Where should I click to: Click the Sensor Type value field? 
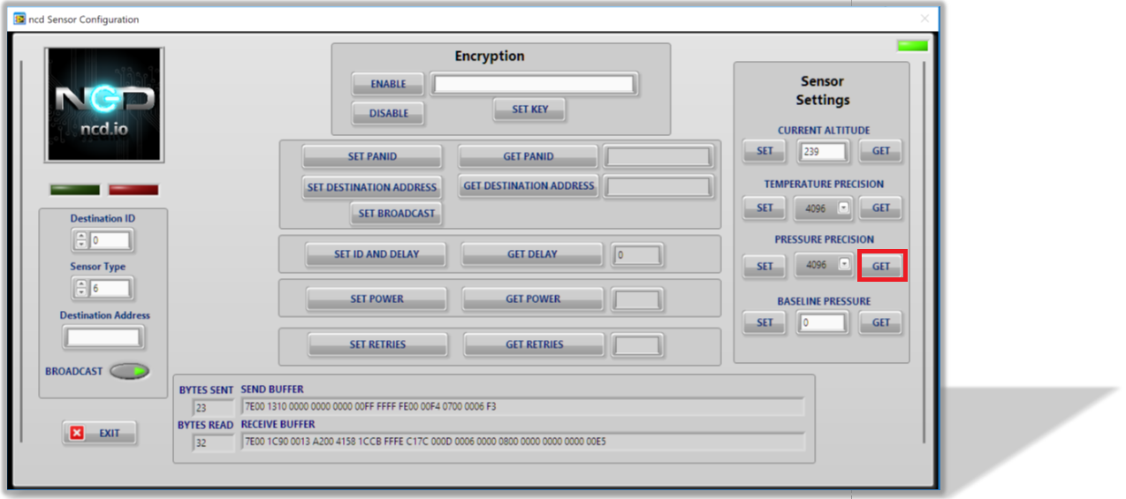[x=110, y=288]
